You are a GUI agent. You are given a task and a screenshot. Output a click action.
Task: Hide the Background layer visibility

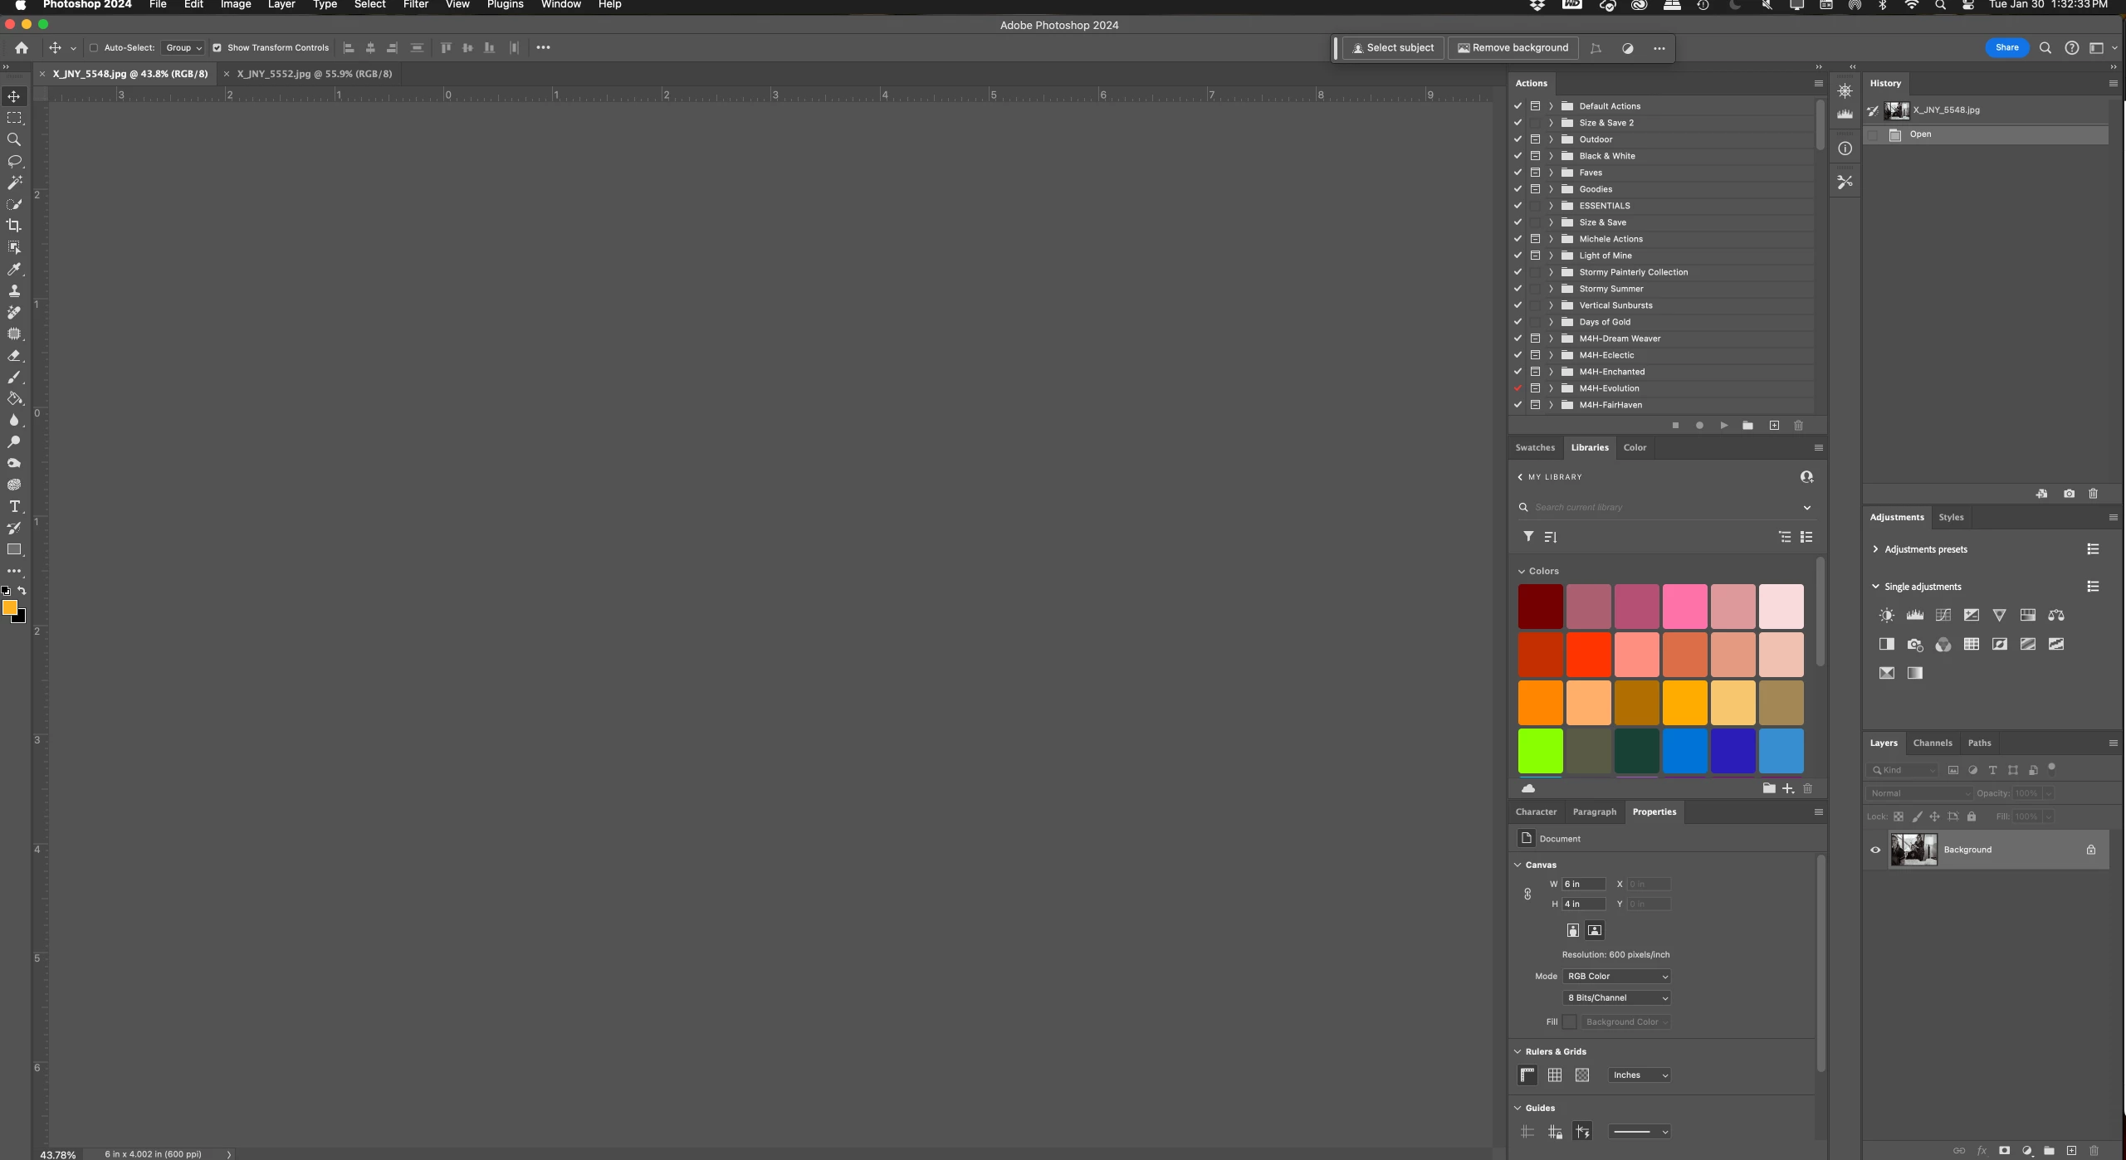click(1875, 850)
